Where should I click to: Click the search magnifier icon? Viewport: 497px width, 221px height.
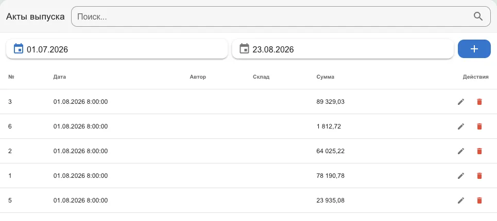click(x=478, y=16)
